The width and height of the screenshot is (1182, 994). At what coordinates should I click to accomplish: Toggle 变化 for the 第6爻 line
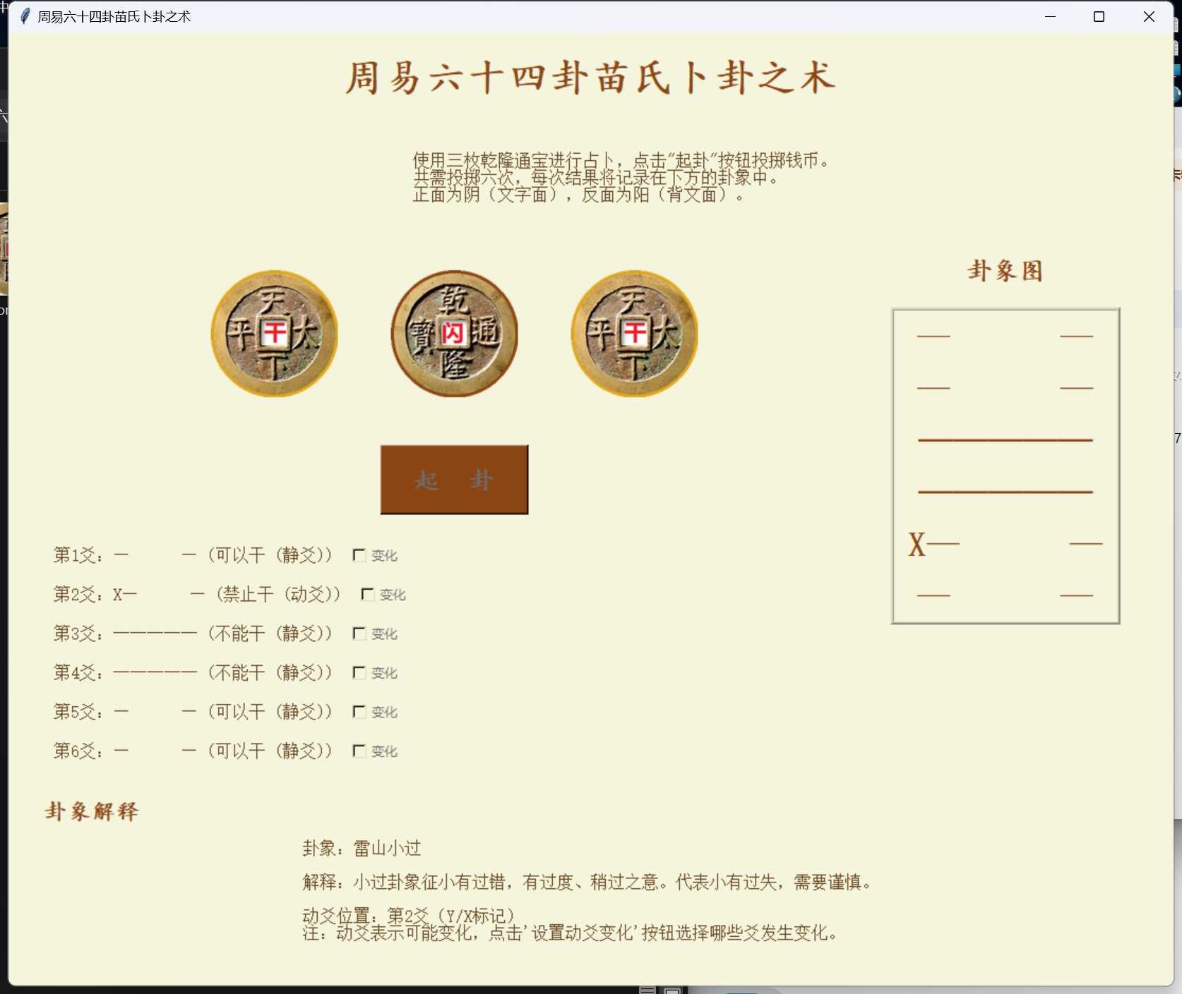359,751
